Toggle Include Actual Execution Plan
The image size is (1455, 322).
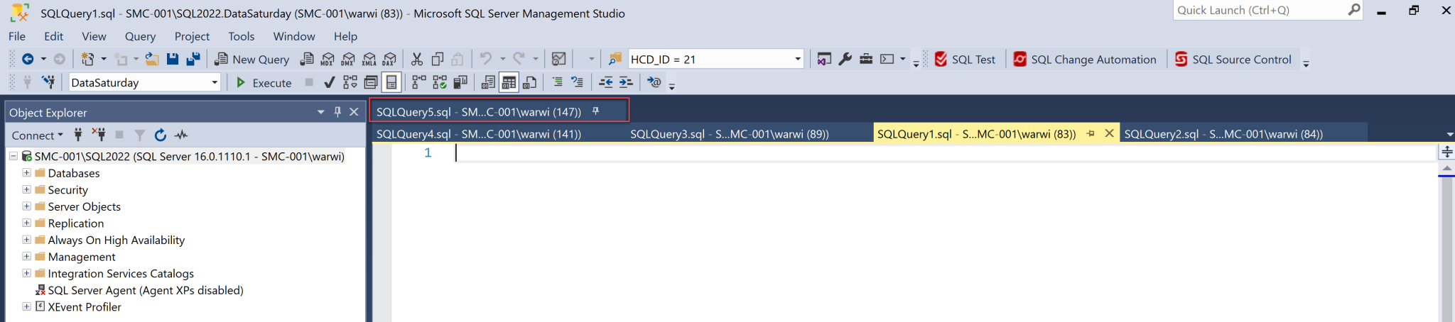tap(419, 82)
